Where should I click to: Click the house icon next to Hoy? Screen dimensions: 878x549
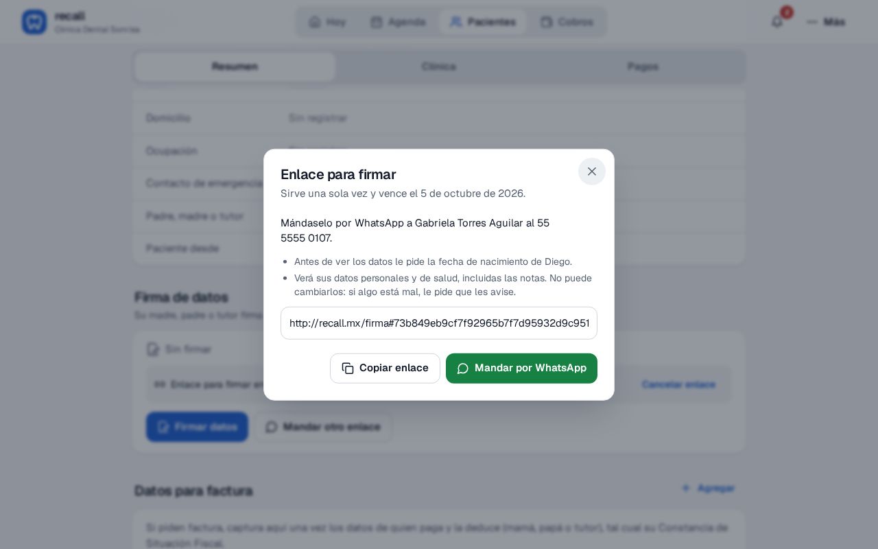click(x=315, y=22)
